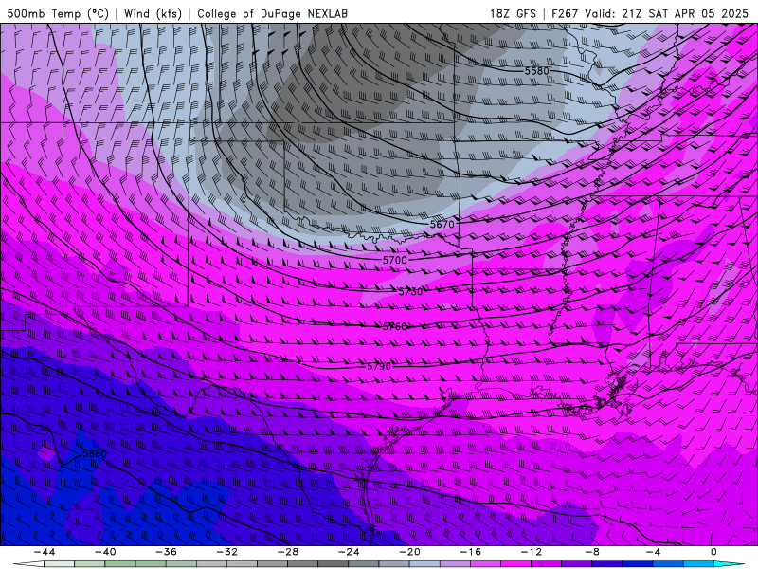Click the -32 colorbar scale value
Image resolution: width=758 pixels, height=569 pixels.
tap(227, 552)
